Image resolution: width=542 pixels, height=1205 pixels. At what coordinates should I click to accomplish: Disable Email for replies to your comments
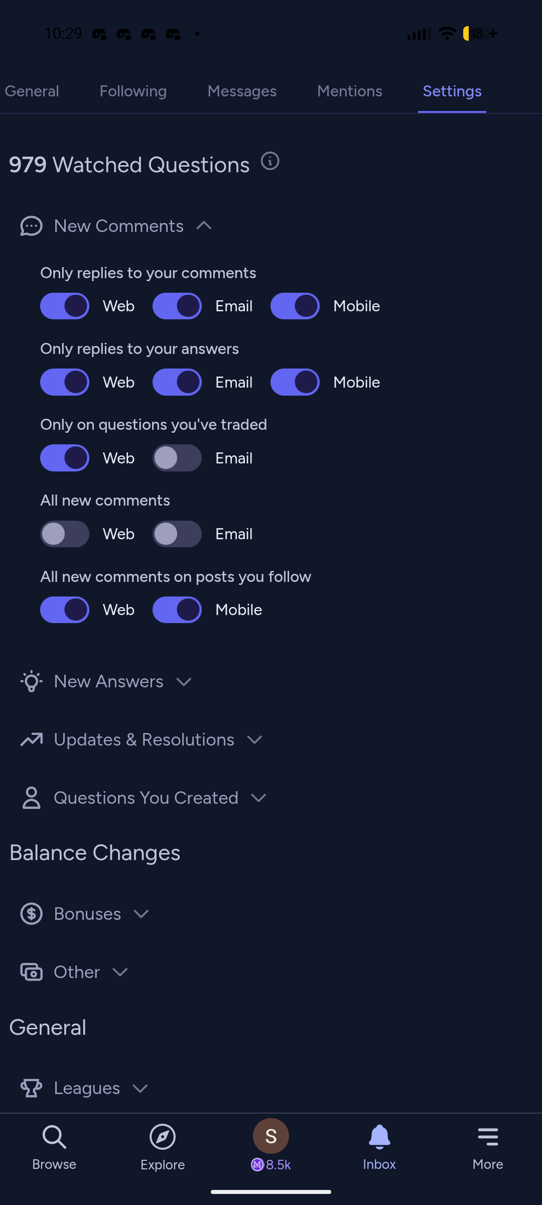pos(177,306)
